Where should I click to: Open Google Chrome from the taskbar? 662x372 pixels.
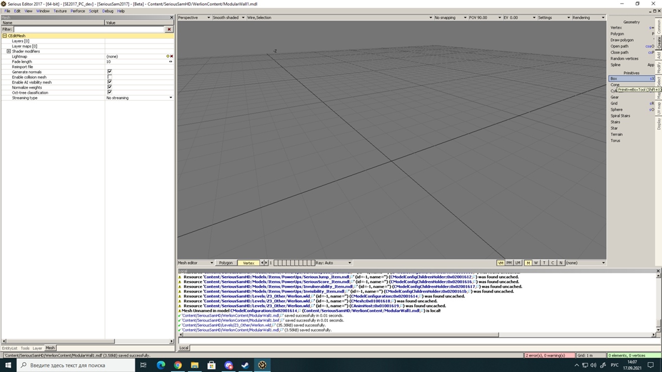(x=178, y=365)
